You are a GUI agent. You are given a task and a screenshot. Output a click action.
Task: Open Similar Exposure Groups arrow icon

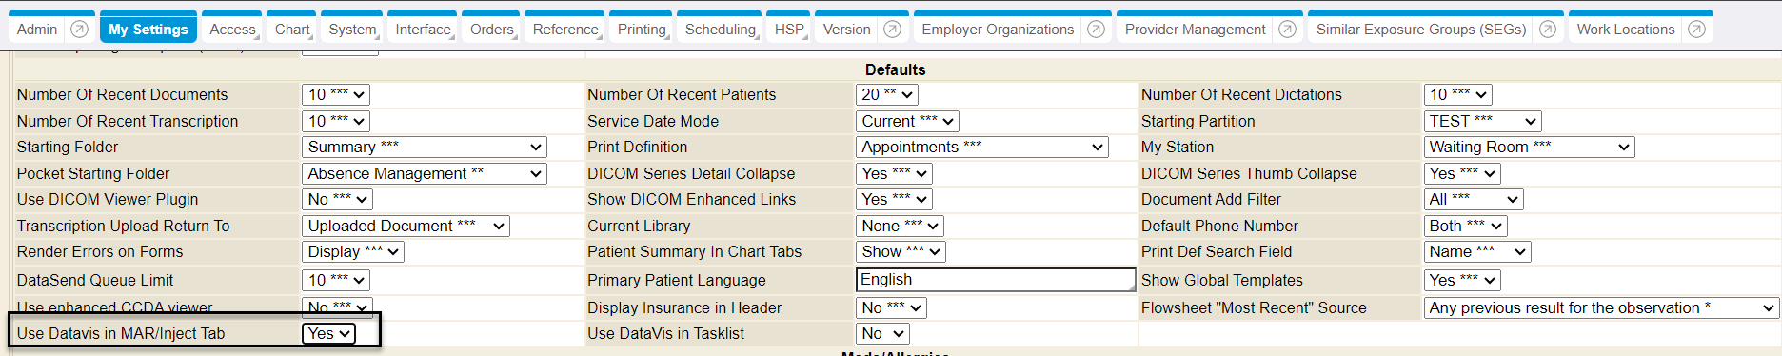(x=1548, y=30)
